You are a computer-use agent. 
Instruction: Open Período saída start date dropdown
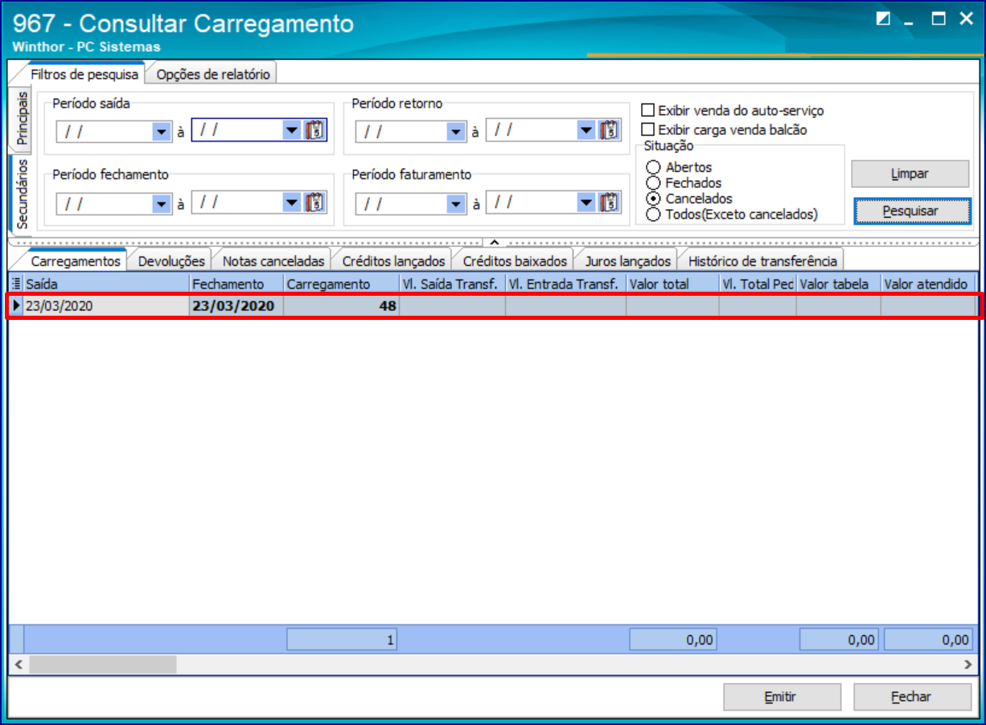point(162,132)
